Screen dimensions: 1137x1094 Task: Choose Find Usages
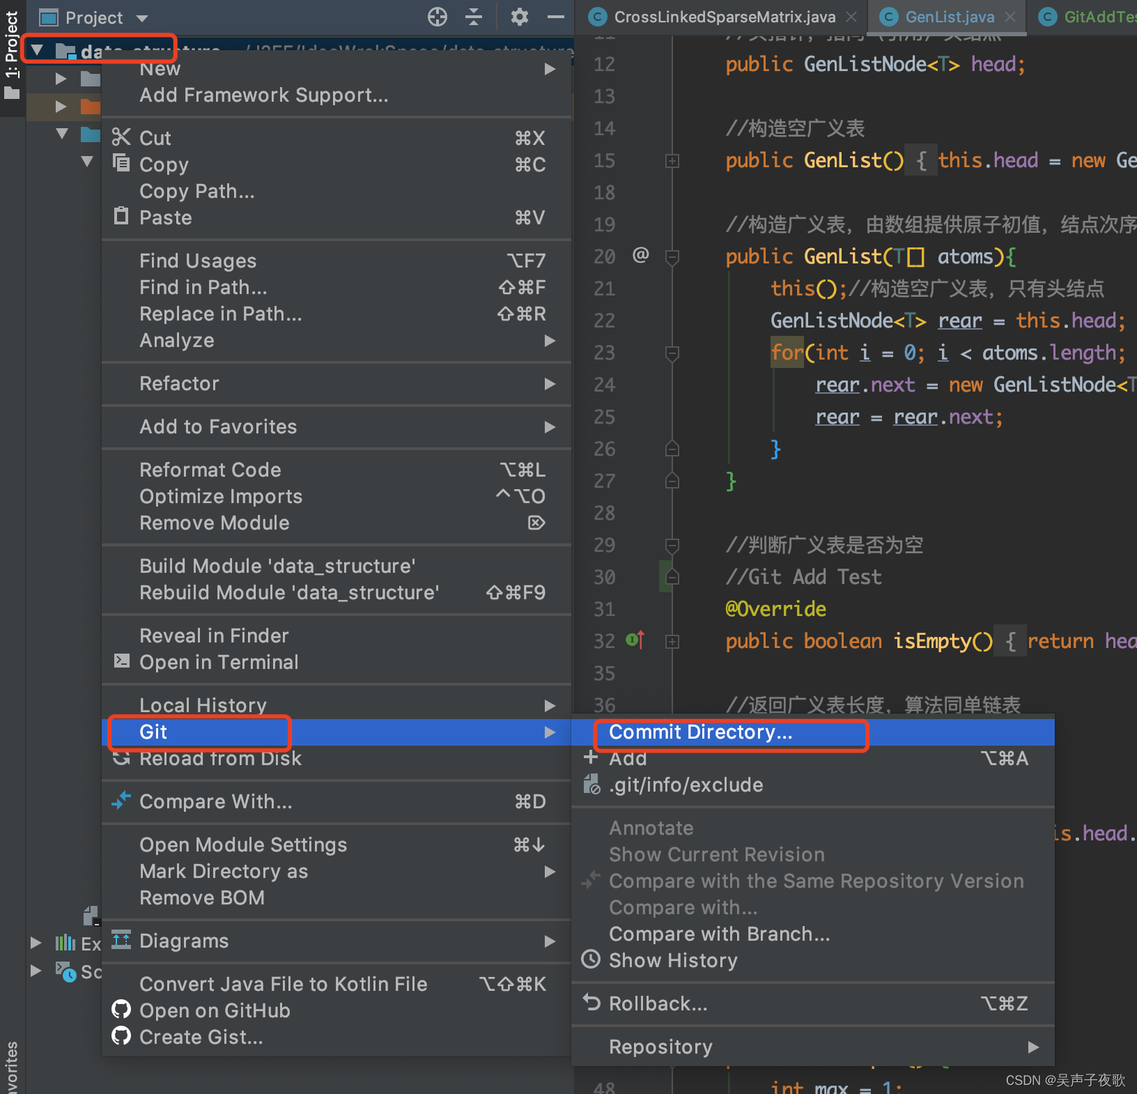337,261
